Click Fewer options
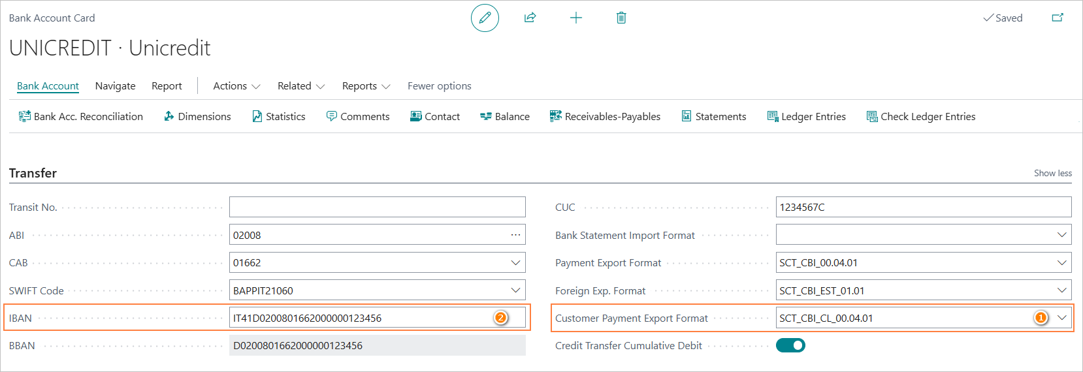The height and width of the screenshot is (372, 1083). (x=440, y=86)
